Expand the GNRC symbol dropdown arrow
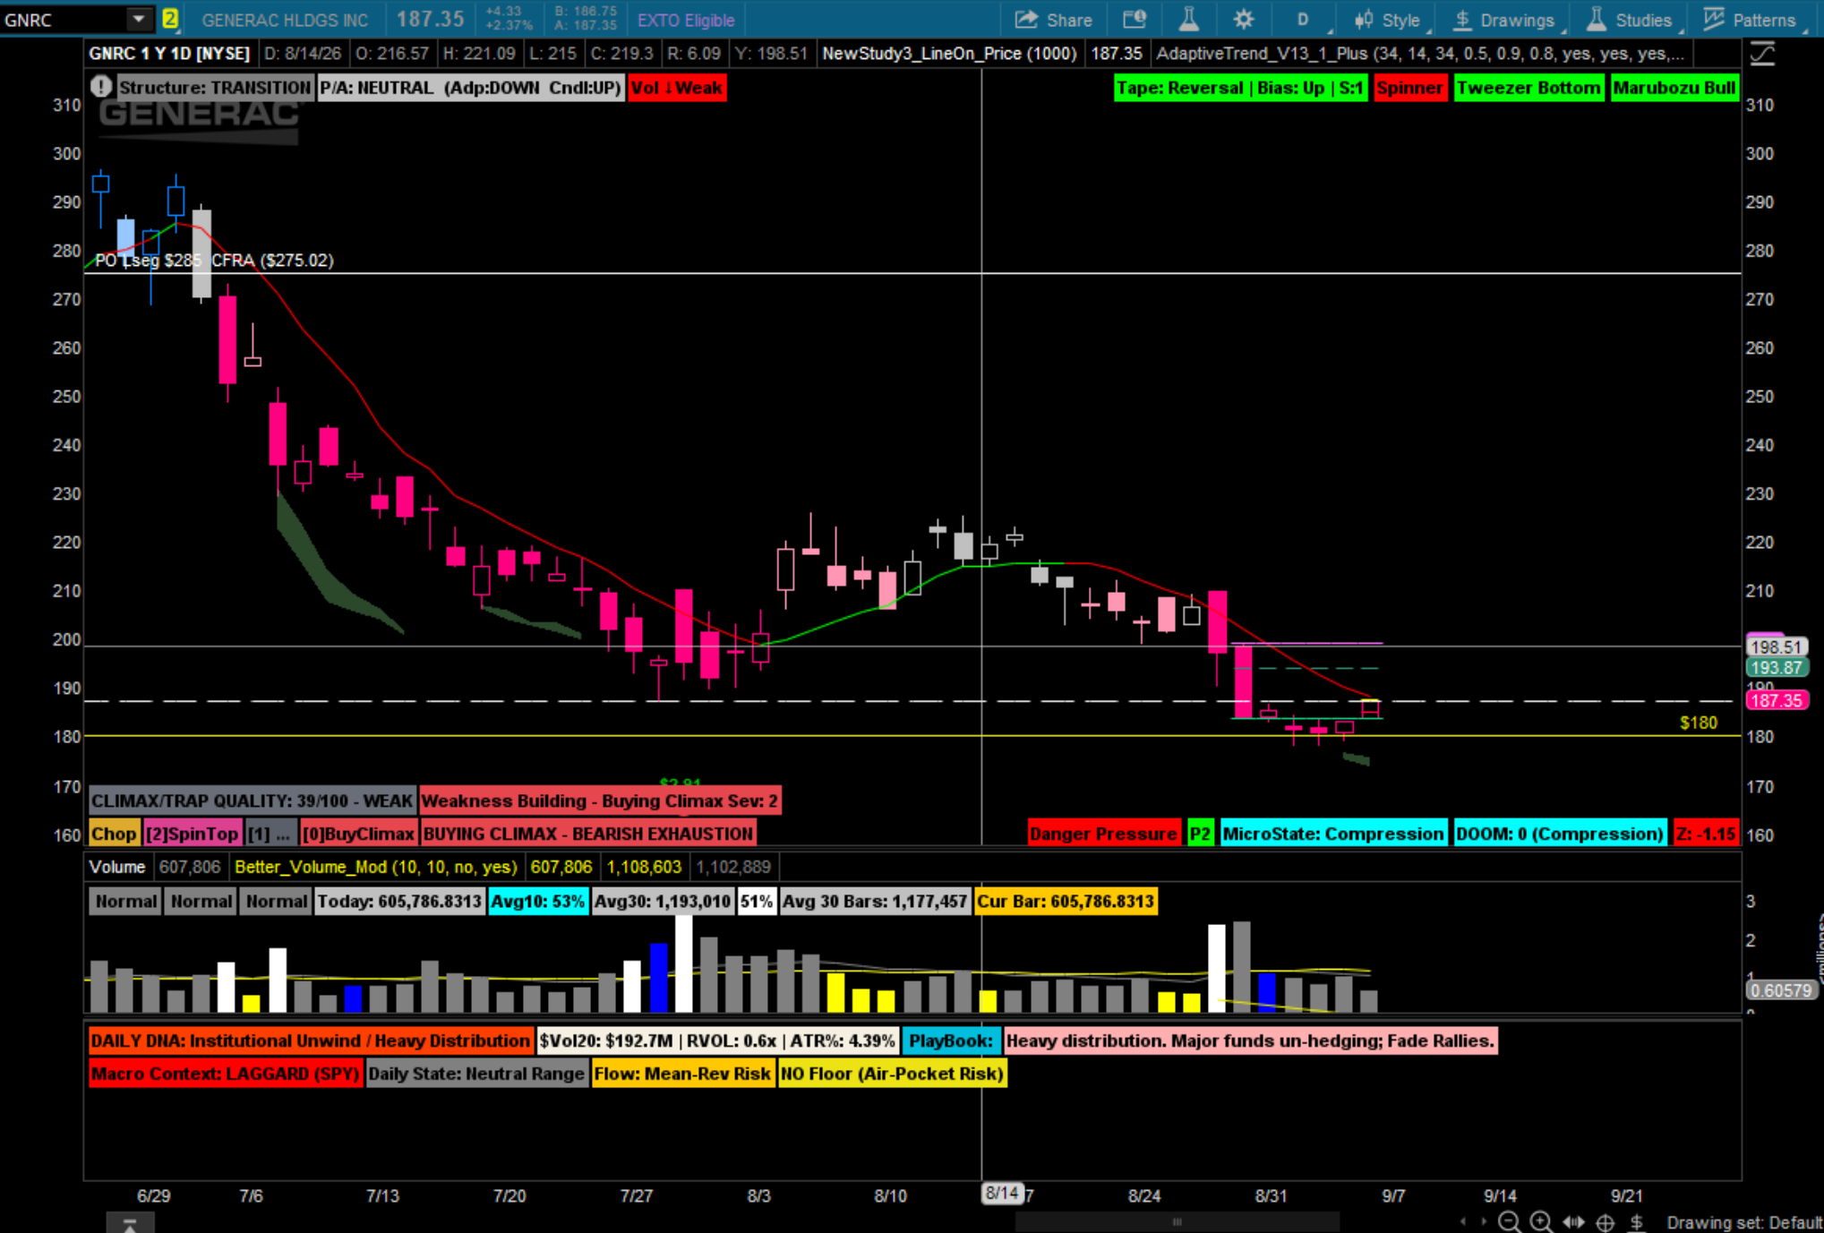 [138, 19]
